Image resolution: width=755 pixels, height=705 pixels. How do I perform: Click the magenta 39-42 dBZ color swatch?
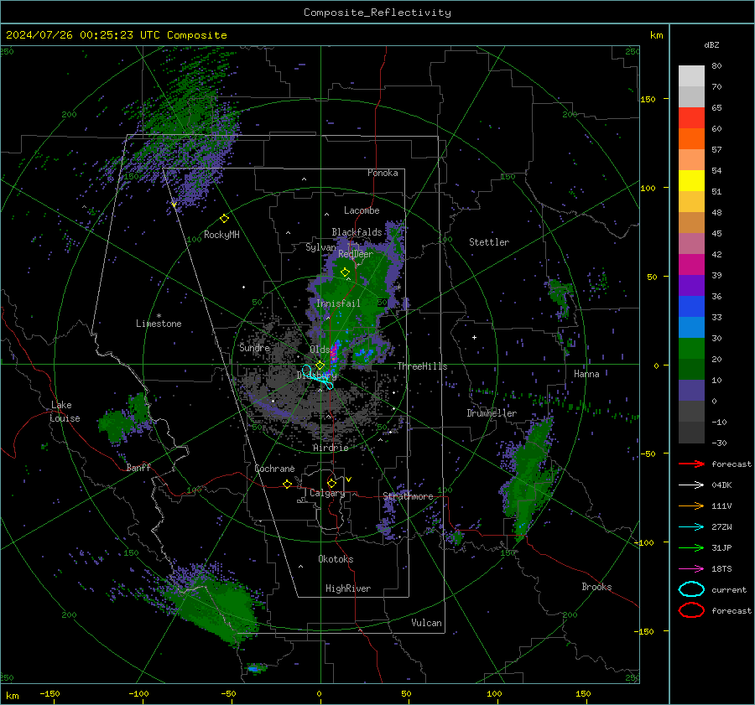tap(691, 265)
